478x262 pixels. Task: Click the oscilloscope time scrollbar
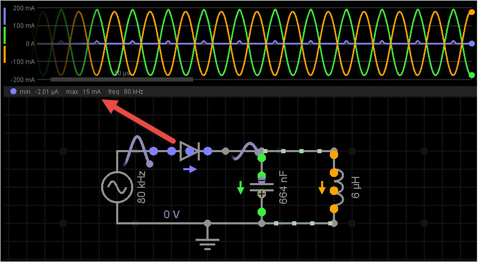pos(121,79)
